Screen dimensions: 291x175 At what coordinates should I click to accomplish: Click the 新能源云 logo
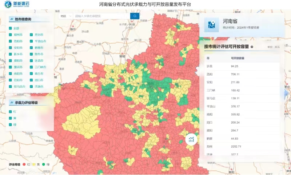tap(17, 5)
